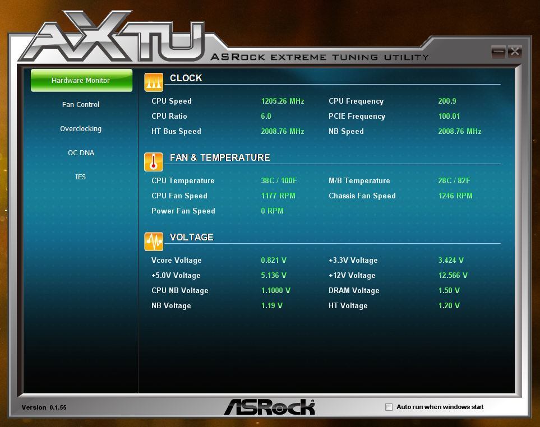Click the Fan & Temperature thermometer icon
Screen dimensions: 540x427
coord(154,162)
